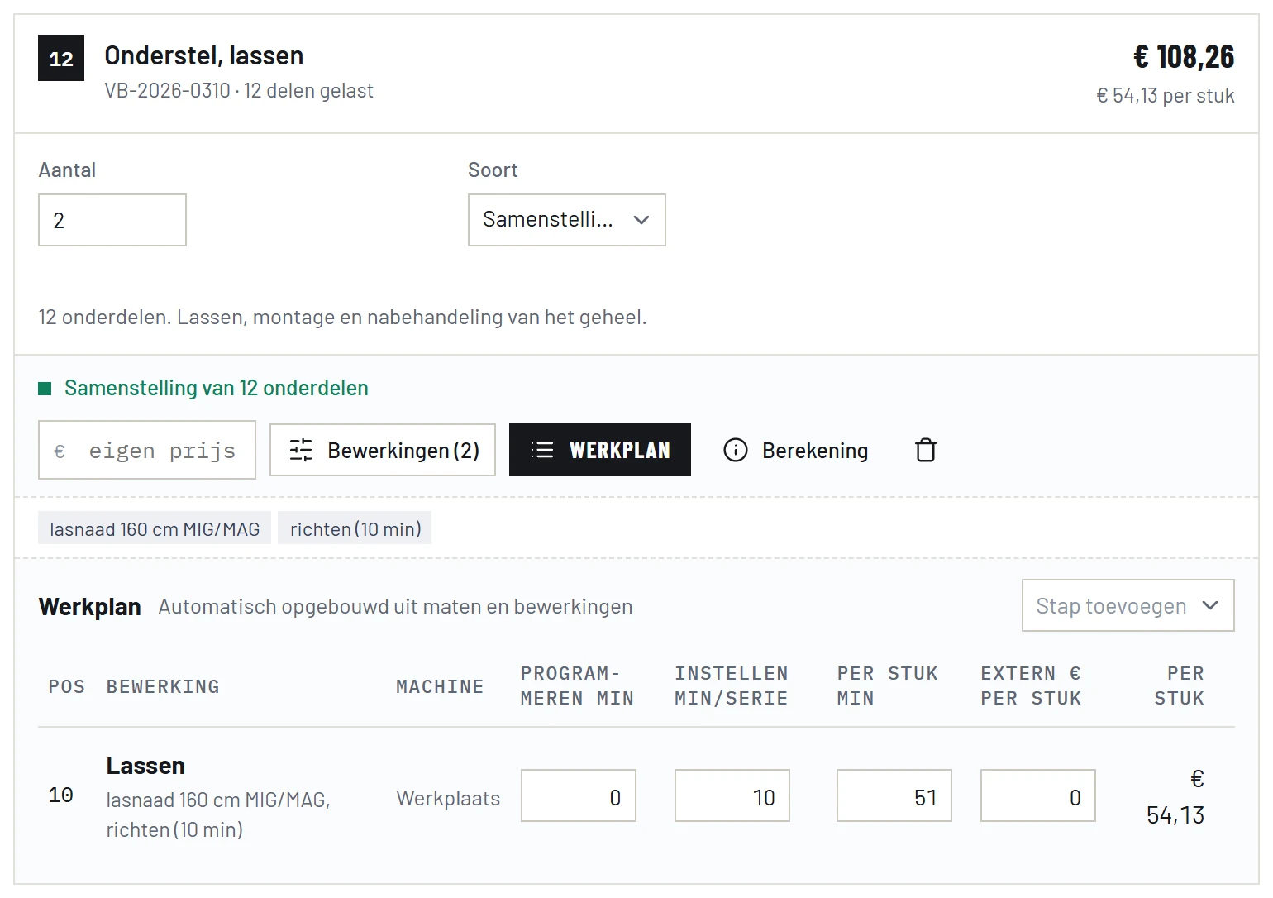Click the total price '€ 108,26'
Screen dimensions: 1273x898
pos(1184,56)
